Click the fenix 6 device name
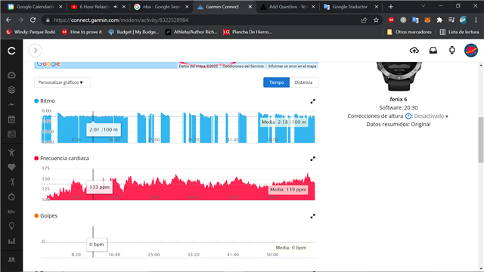 [x=399, y=99]
